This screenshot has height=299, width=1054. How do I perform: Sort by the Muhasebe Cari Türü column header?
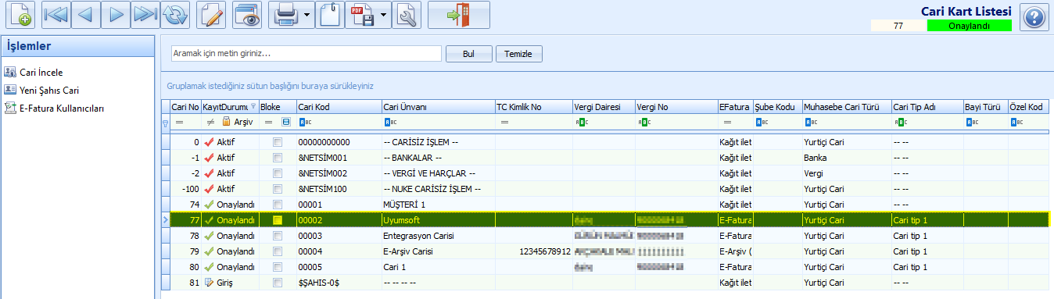point(846,107)
